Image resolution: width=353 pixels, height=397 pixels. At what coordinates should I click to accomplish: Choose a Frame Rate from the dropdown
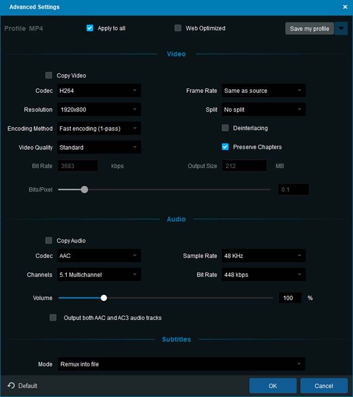pos(263,91)
